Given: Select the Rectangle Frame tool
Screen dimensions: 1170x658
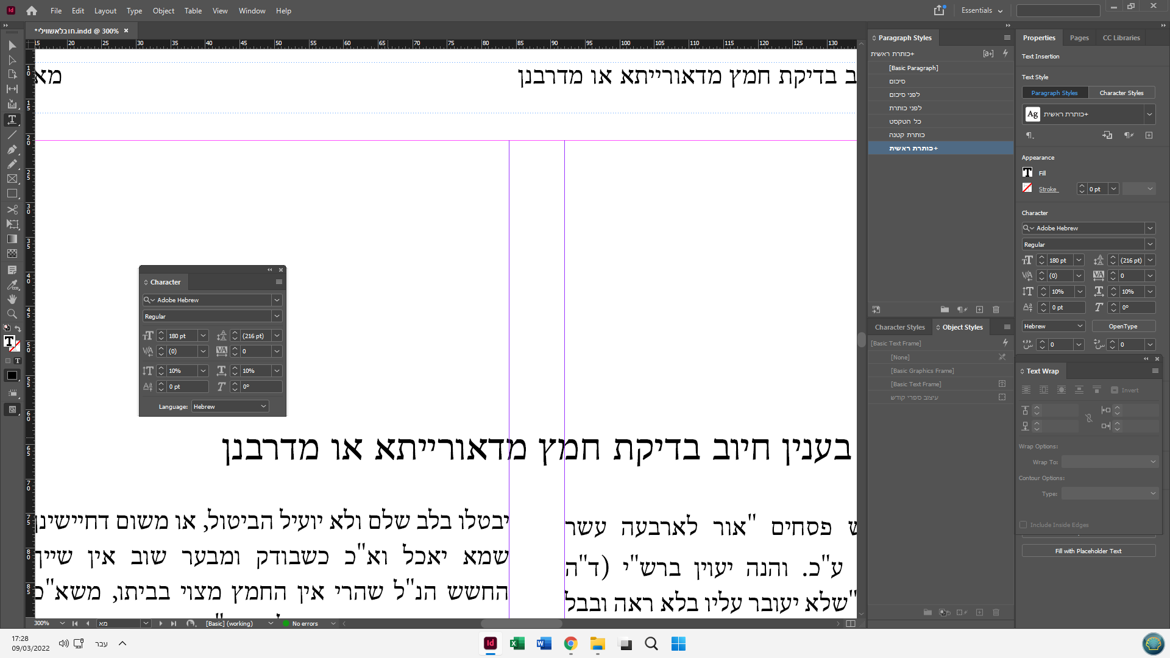Looking at the screenshot, I should 12,179.
